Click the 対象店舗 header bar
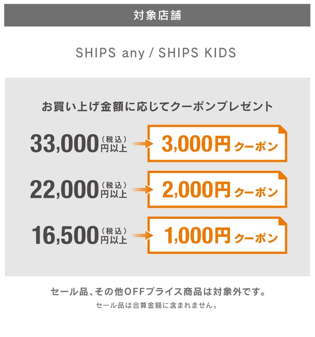 [x=157, y=15]
